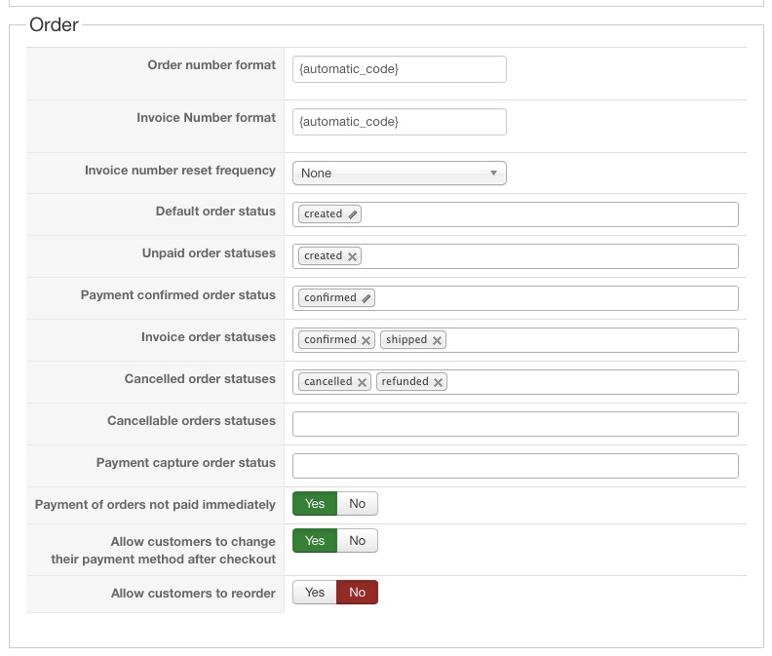Remove 'cancelled' from Cancelled order statuses
This screenshot has height=656, width=772.
pyautogui.click(x=363, y=382)
